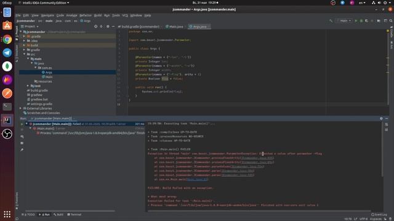Click UTF-8 encoding in status bar
Screen dimensions: 394x221
[x=364, y=219]
